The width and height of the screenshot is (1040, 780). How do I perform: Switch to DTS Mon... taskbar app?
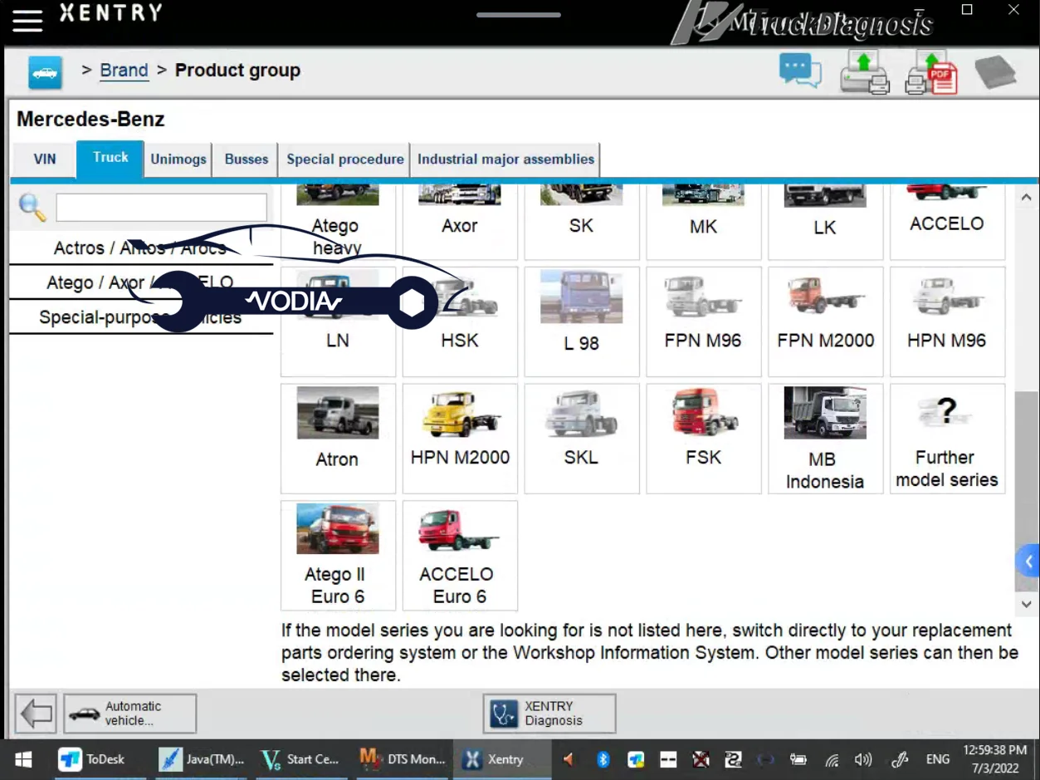(403, 759)
